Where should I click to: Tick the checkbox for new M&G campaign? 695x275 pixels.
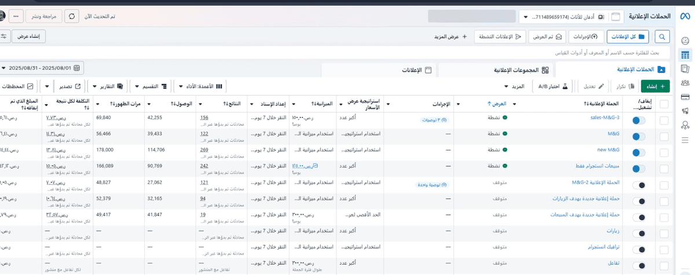(664, 153)
